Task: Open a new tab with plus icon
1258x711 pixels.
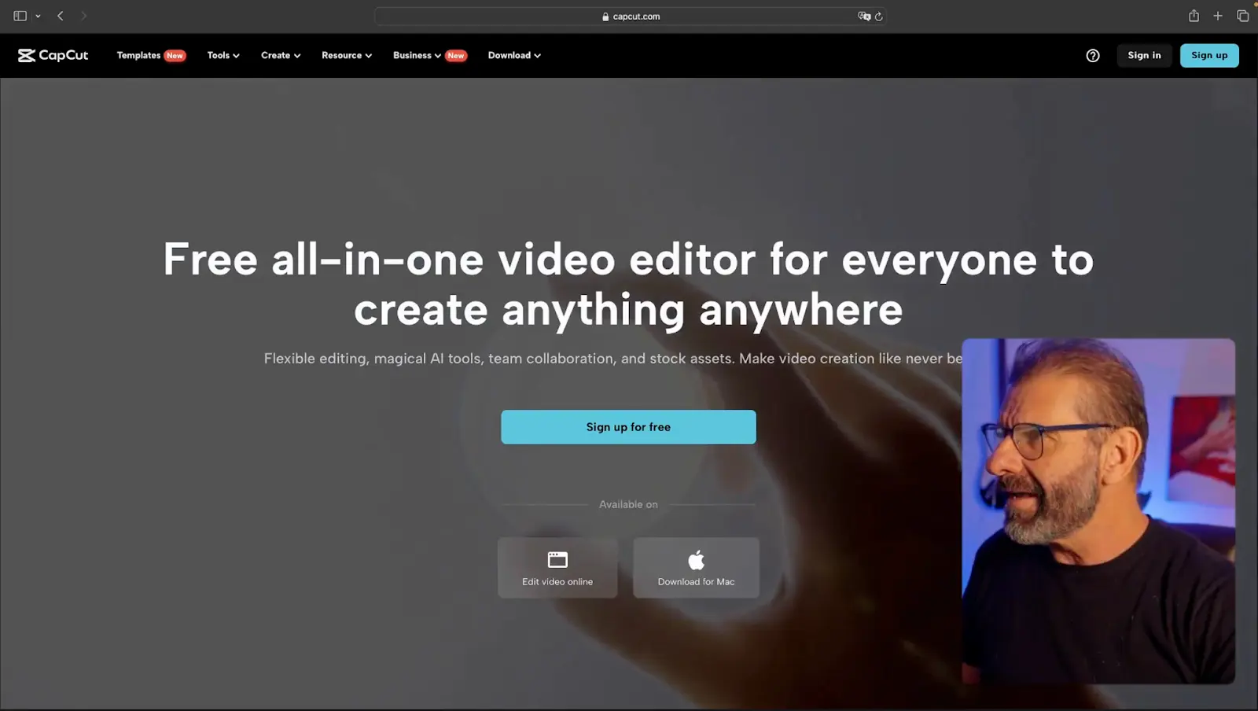Action: pyautogui.click(x=1217, y=16)
